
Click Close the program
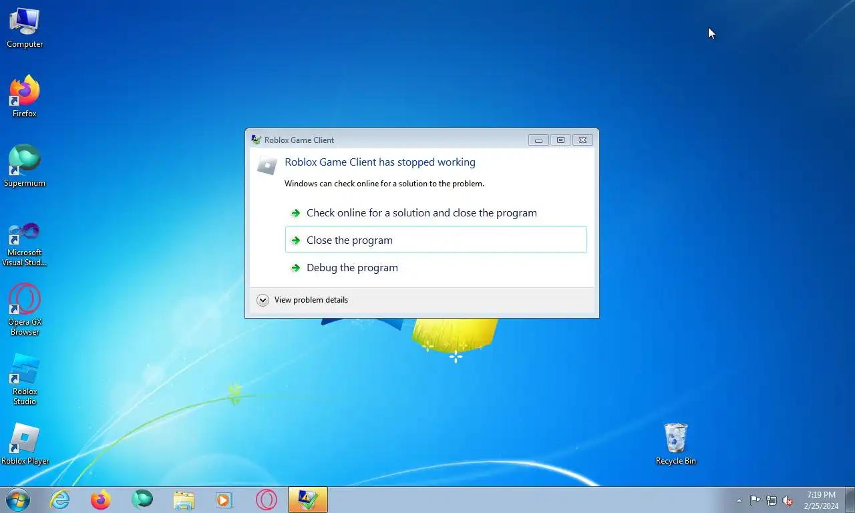[x=436, y=240]
